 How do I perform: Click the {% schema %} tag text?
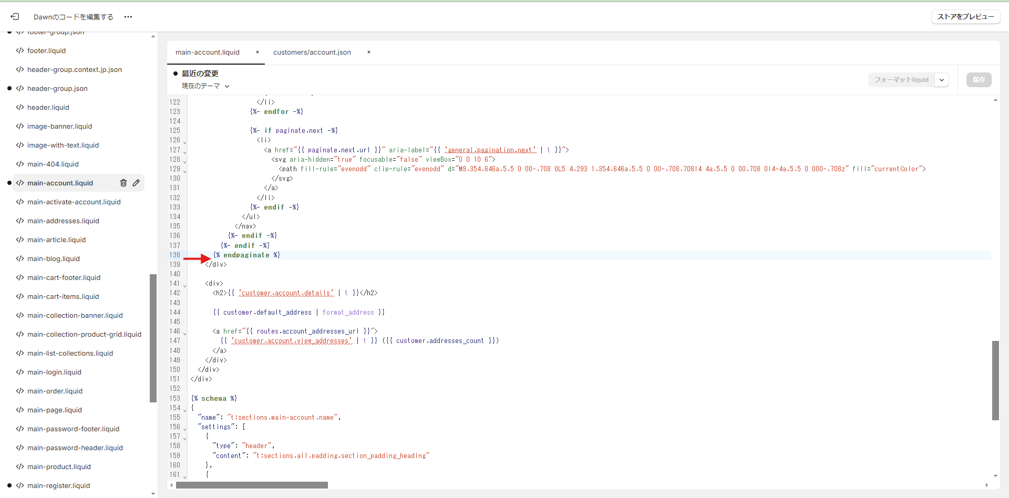tap(214, 398)
